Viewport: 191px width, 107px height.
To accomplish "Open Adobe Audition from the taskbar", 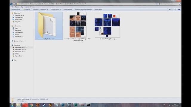I will tap(76, 105).
